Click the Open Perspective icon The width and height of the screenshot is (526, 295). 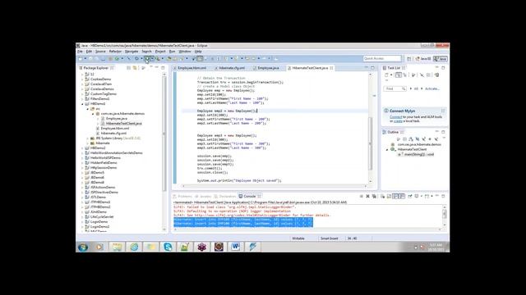tap(409, 59)
